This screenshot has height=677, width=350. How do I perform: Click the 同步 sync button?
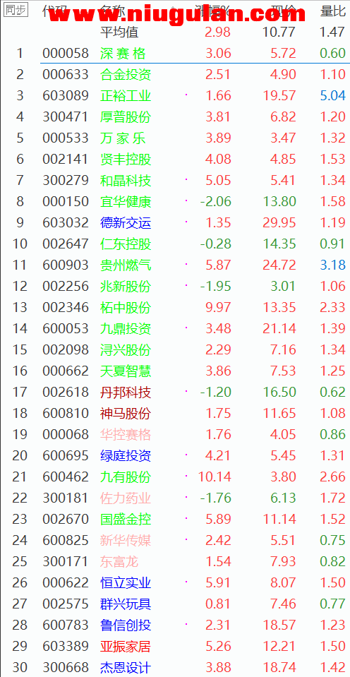tap(16, 9)
